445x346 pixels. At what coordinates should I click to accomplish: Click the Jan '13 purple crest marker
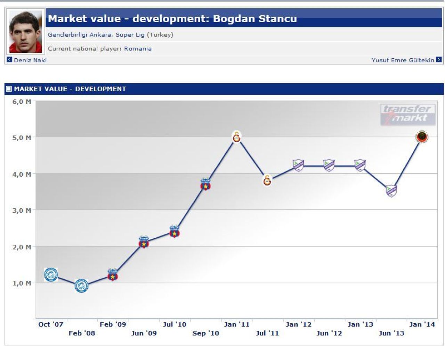click(360, 165)
